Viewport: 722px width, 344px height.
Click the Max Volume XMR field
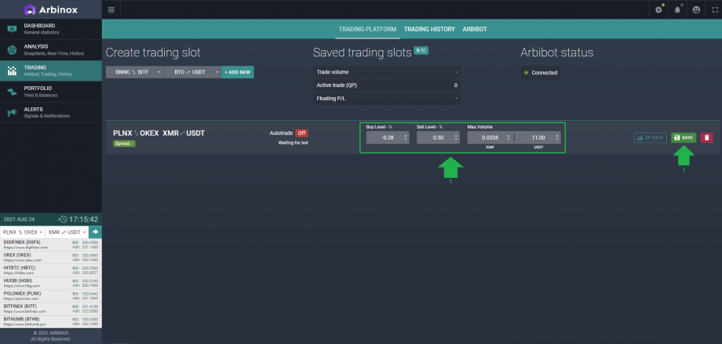click(490, 137)
